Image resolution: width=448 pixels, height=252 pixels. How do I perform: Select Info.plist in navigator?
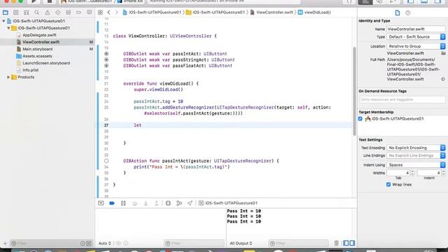(30, 70)
